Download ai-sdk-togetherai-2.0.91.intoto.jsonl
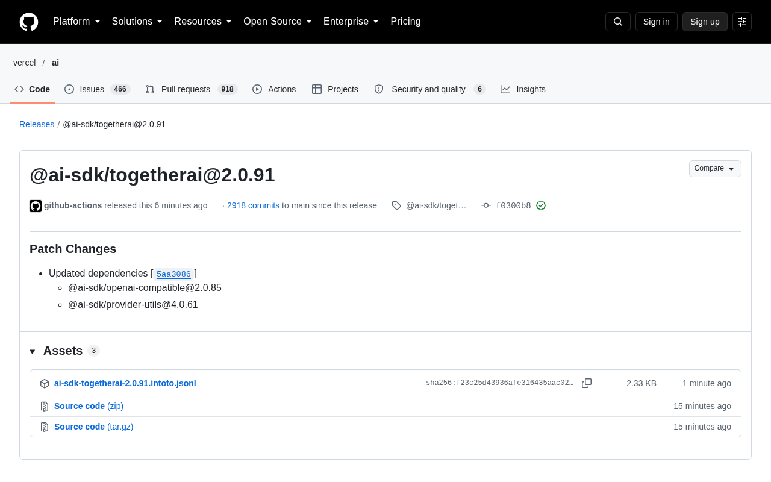 click(125, 383)
